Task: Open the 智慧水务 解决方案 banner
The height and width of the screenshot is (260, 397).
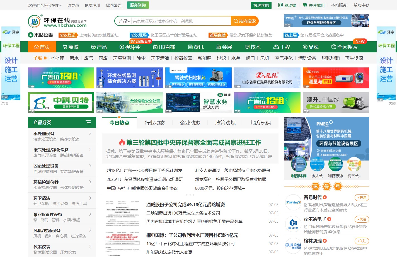Action: point(198,103)
